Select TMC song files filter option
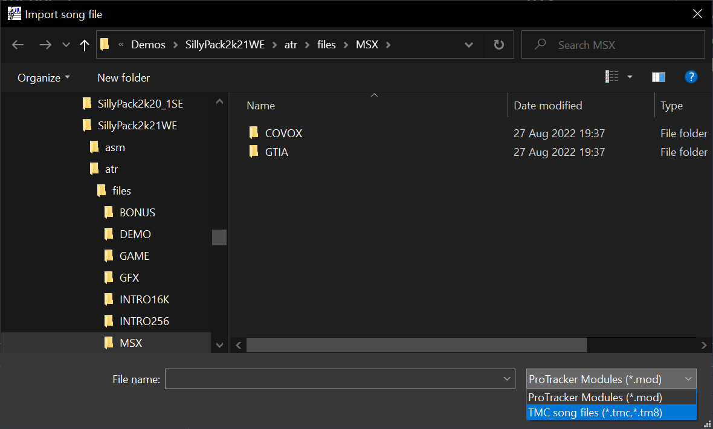713x429 pixels. (595, 413)
